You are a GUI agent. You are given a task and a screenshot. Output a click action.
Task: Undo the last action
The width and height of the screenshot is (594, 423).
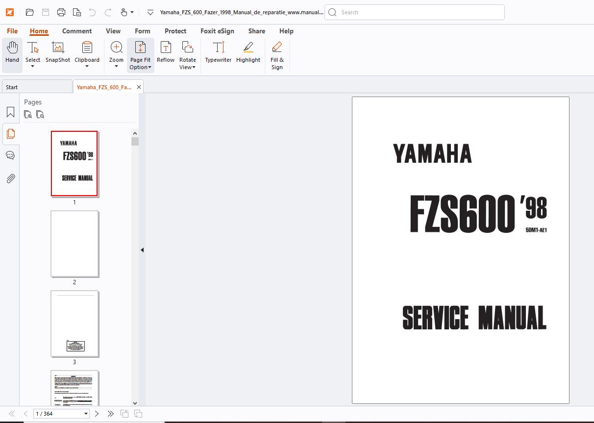(x=92, y=12)
